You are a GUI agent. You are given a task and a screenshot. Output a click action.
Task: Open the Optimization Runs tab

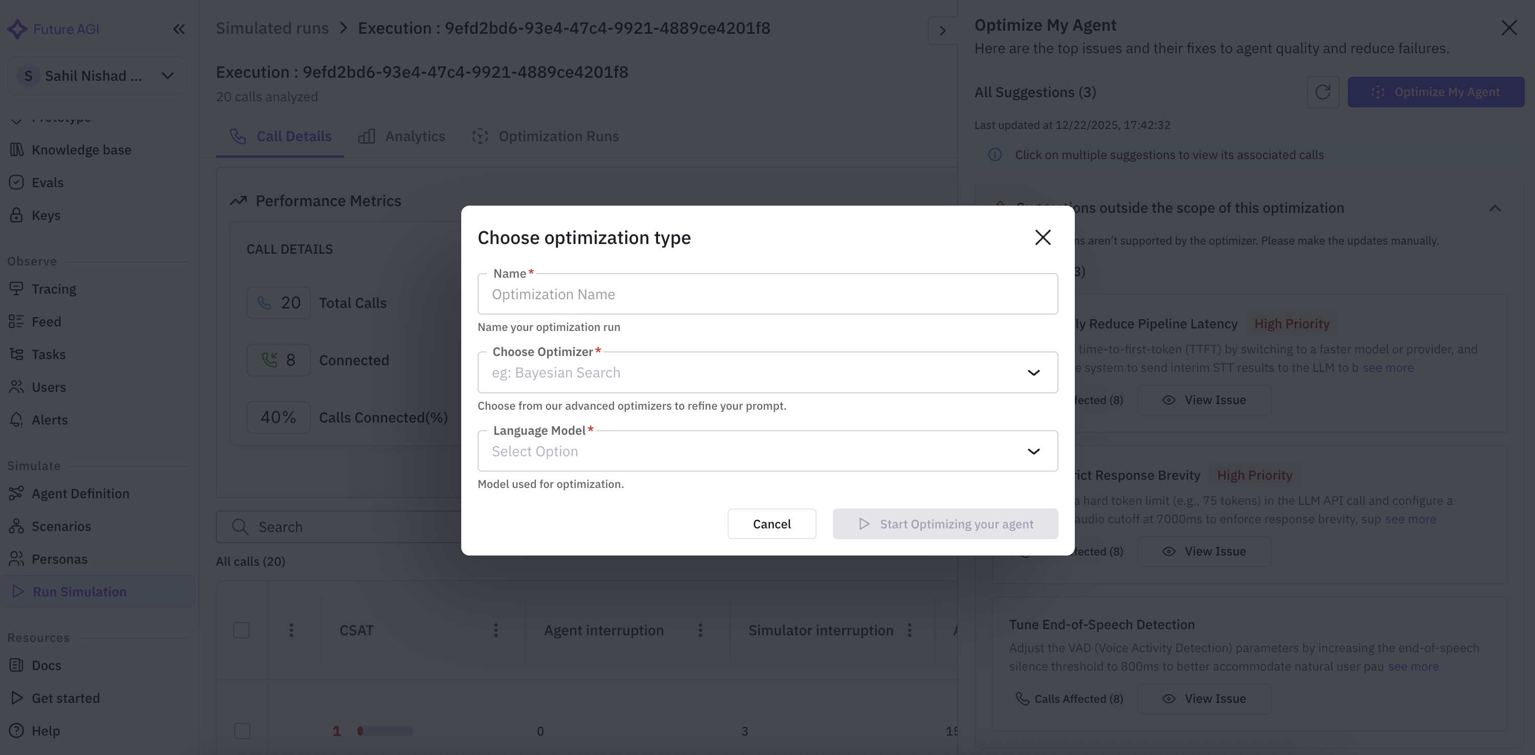pyautogui.click(x=558, y=137)
